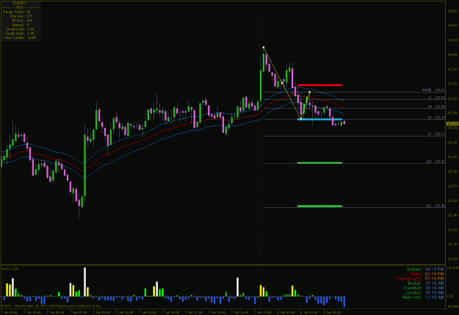Click the Range Today info row
The height and width of the screenshot is (315, 459).
[17, 12]
